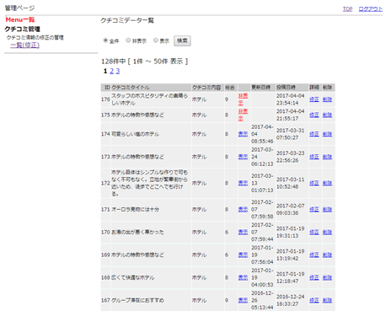391x311 pixels.
Task: Click the ログアウト logout link
Action: tap(371, 9)
